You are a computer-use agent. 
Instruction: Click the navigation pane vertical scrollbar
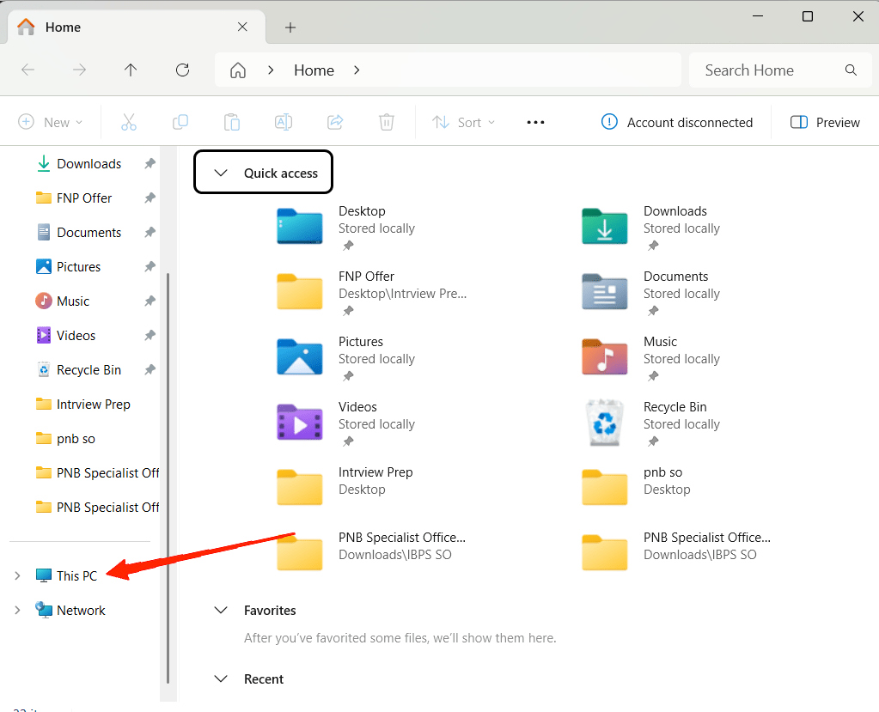[x=168, y=478]
